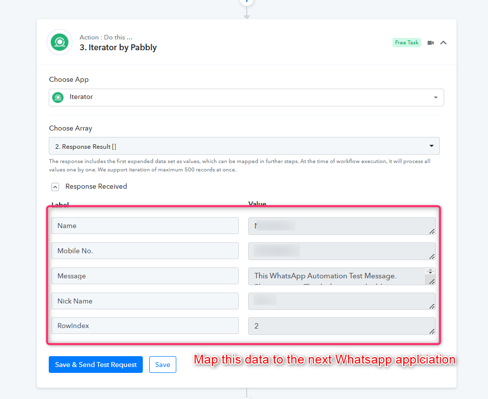Collapse the Response Received section
Screen dimensions: 488x399
55,187
